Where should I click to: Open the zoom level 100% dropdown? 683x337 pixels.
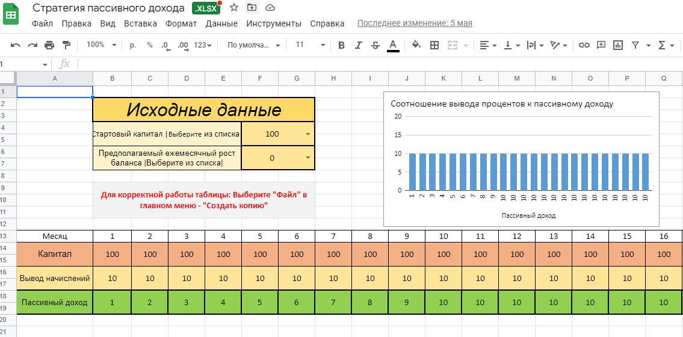pyautogui.click(x=100, y=45)
